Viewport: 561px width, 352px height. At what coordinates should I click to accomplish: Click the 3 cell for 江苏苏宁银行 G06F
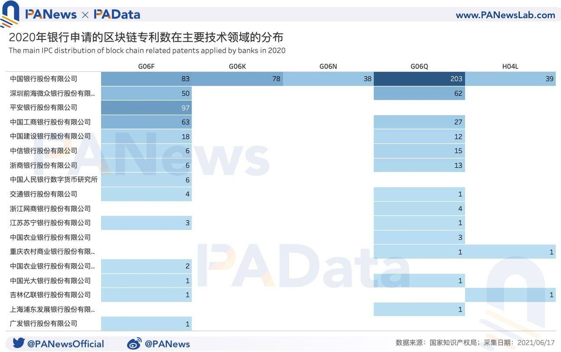coord(147,223)
